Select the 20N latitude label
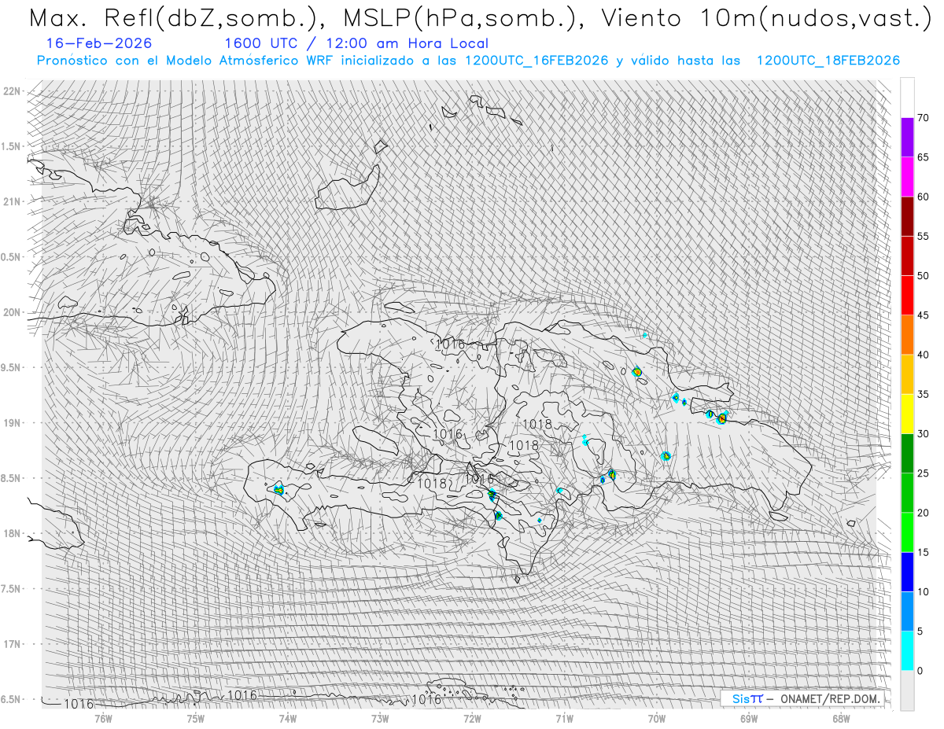944x729 pixels. coord(11,312)
